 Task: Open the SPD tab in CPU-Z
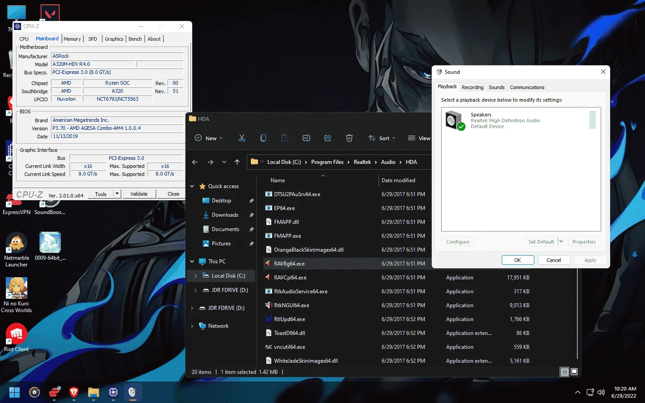coord(93,39)
